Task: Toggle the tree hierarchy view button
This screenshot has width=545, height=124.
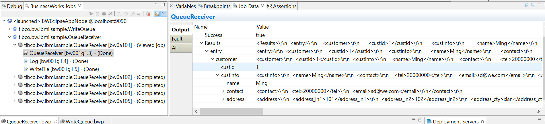Action: click(x=164, y=14)
